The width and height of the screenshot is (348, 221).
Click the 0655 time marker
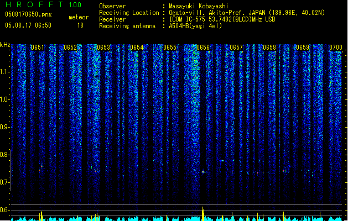pos(170,48)
